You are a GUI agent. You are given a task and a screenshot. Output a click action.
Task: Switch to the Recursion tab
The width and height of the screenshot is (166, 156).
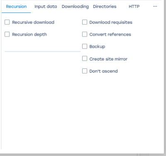point(16,7)
